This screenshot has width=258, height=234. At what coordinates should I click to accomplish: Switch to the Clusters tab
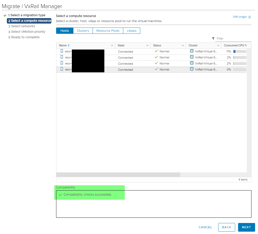tap(83, 31)
